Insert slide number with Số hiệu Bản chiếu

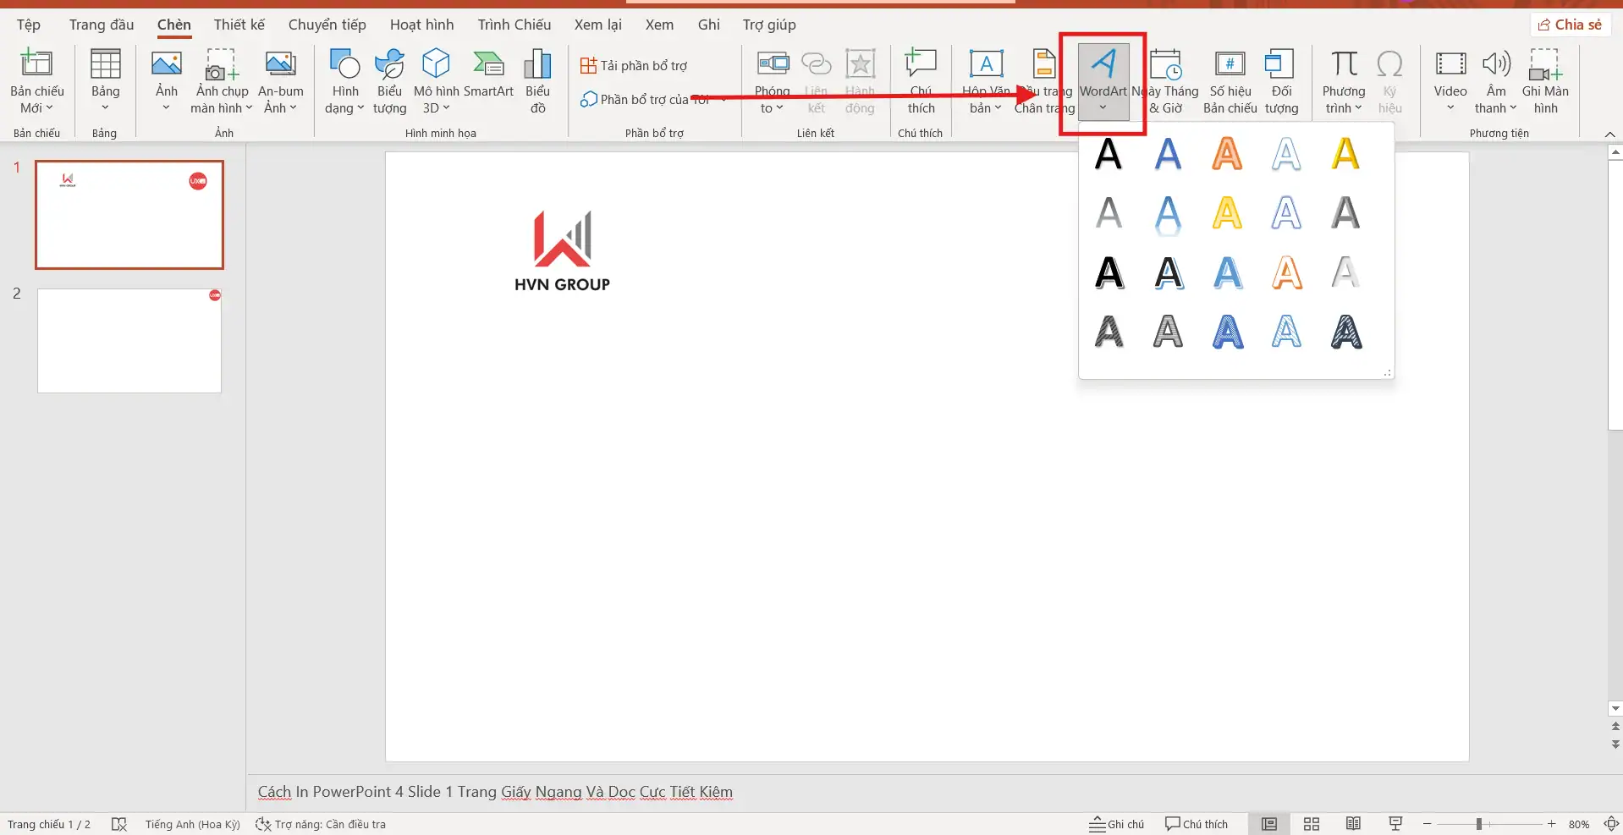(x=1230, y=80)
